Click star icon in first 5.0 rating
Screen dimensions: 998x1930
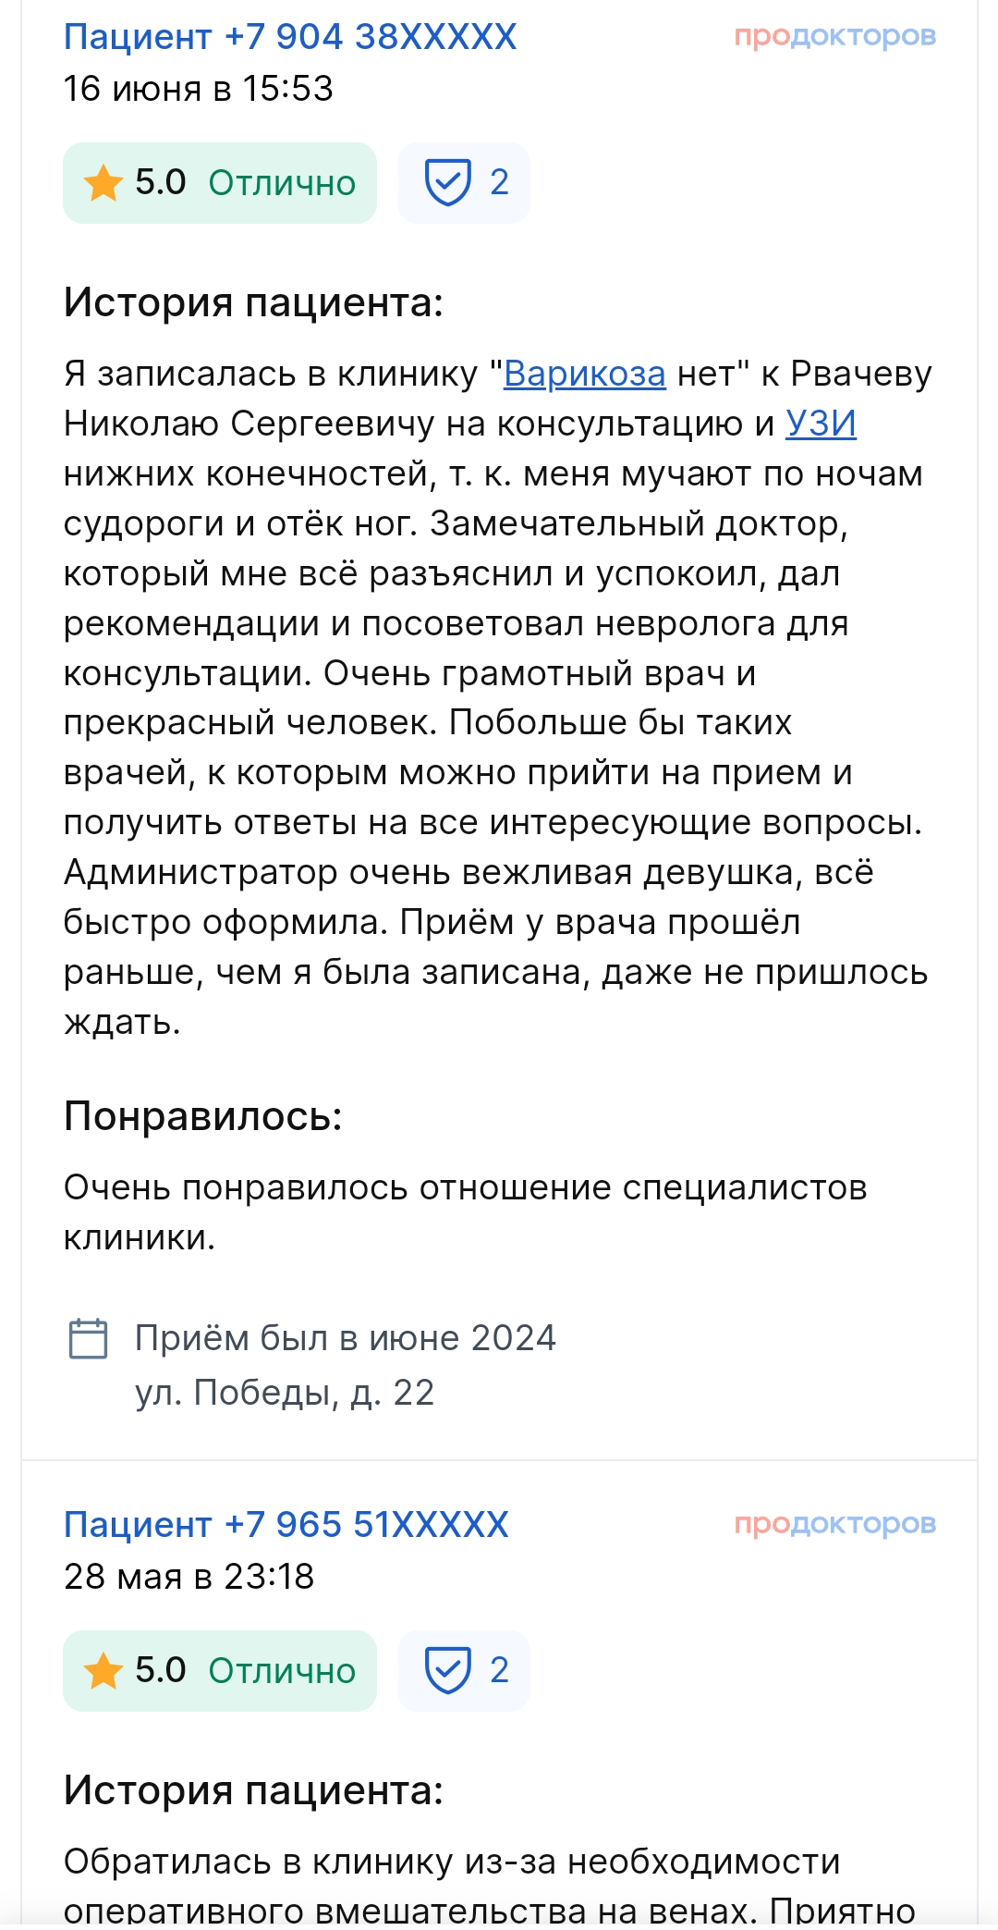tap(103, 183)
